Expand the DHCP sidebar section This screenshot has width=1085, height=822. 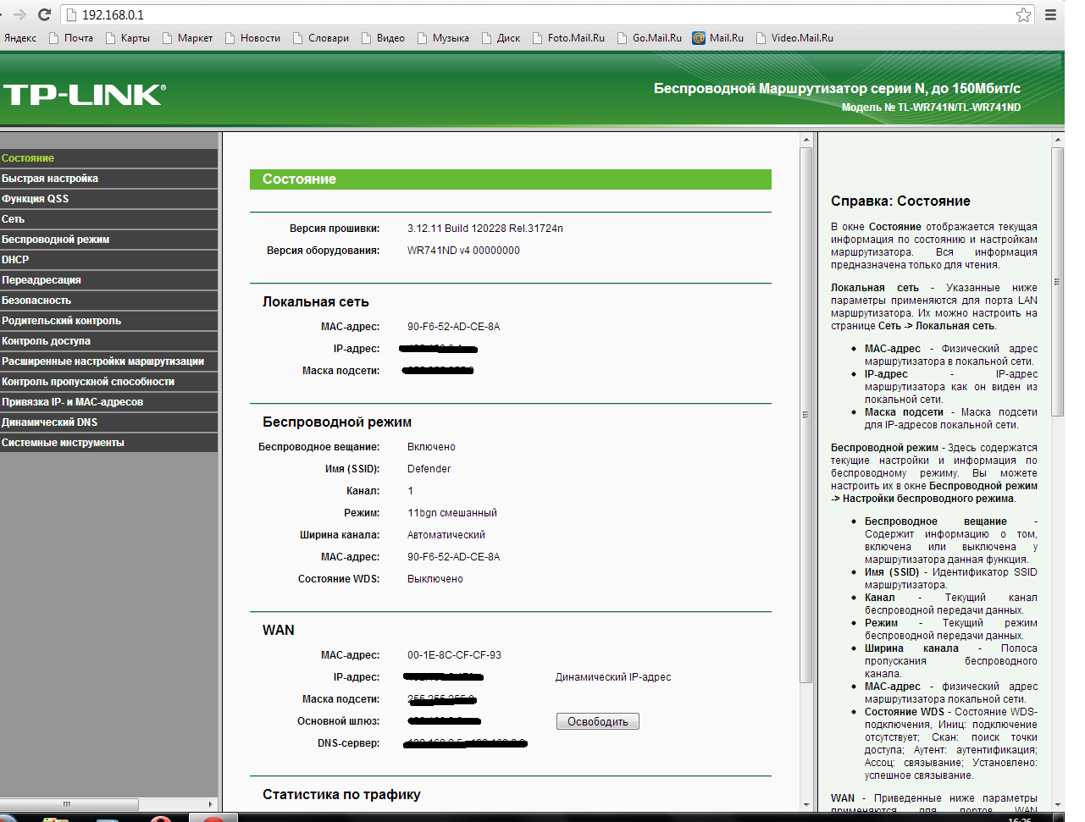coord(15,260)
